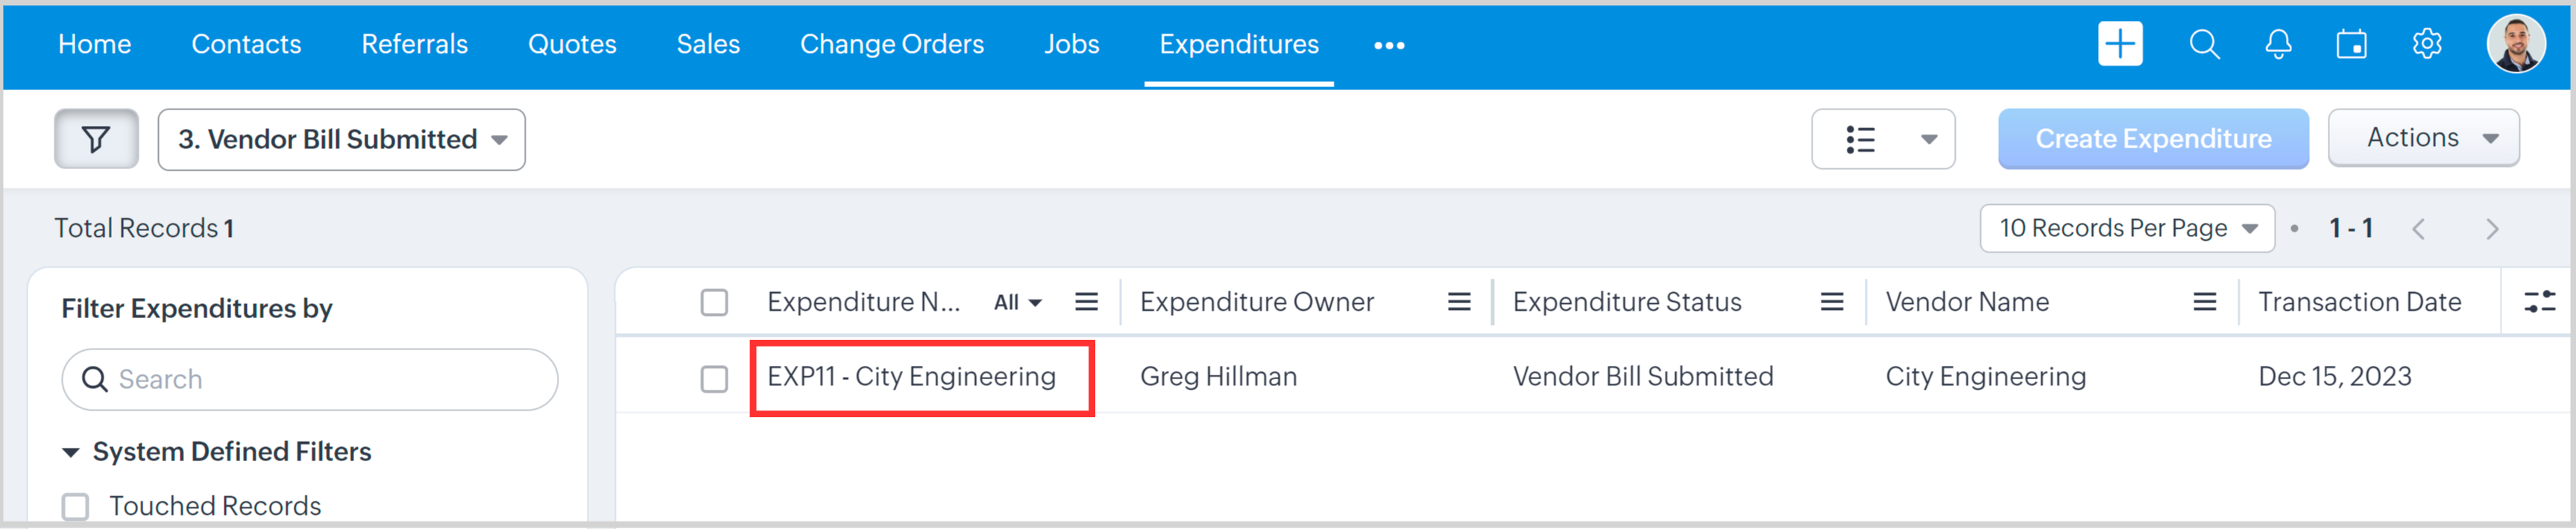Click the filter Search input field
The height and width of the screenshot is (529, 2576).
(x=310, y=379)
